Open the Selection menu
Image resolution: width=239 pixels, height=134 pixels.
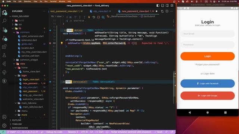pyautogui.click(x=28, y=1)
